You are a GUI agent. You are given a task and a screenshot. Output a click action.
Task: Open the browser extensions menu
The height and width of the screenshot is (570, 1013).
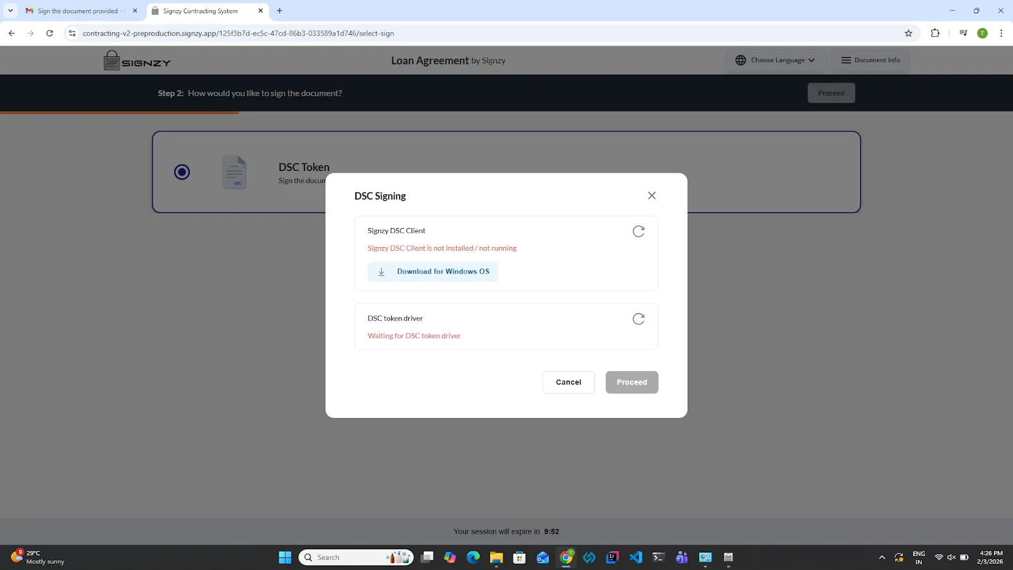(x=935, y=34)
